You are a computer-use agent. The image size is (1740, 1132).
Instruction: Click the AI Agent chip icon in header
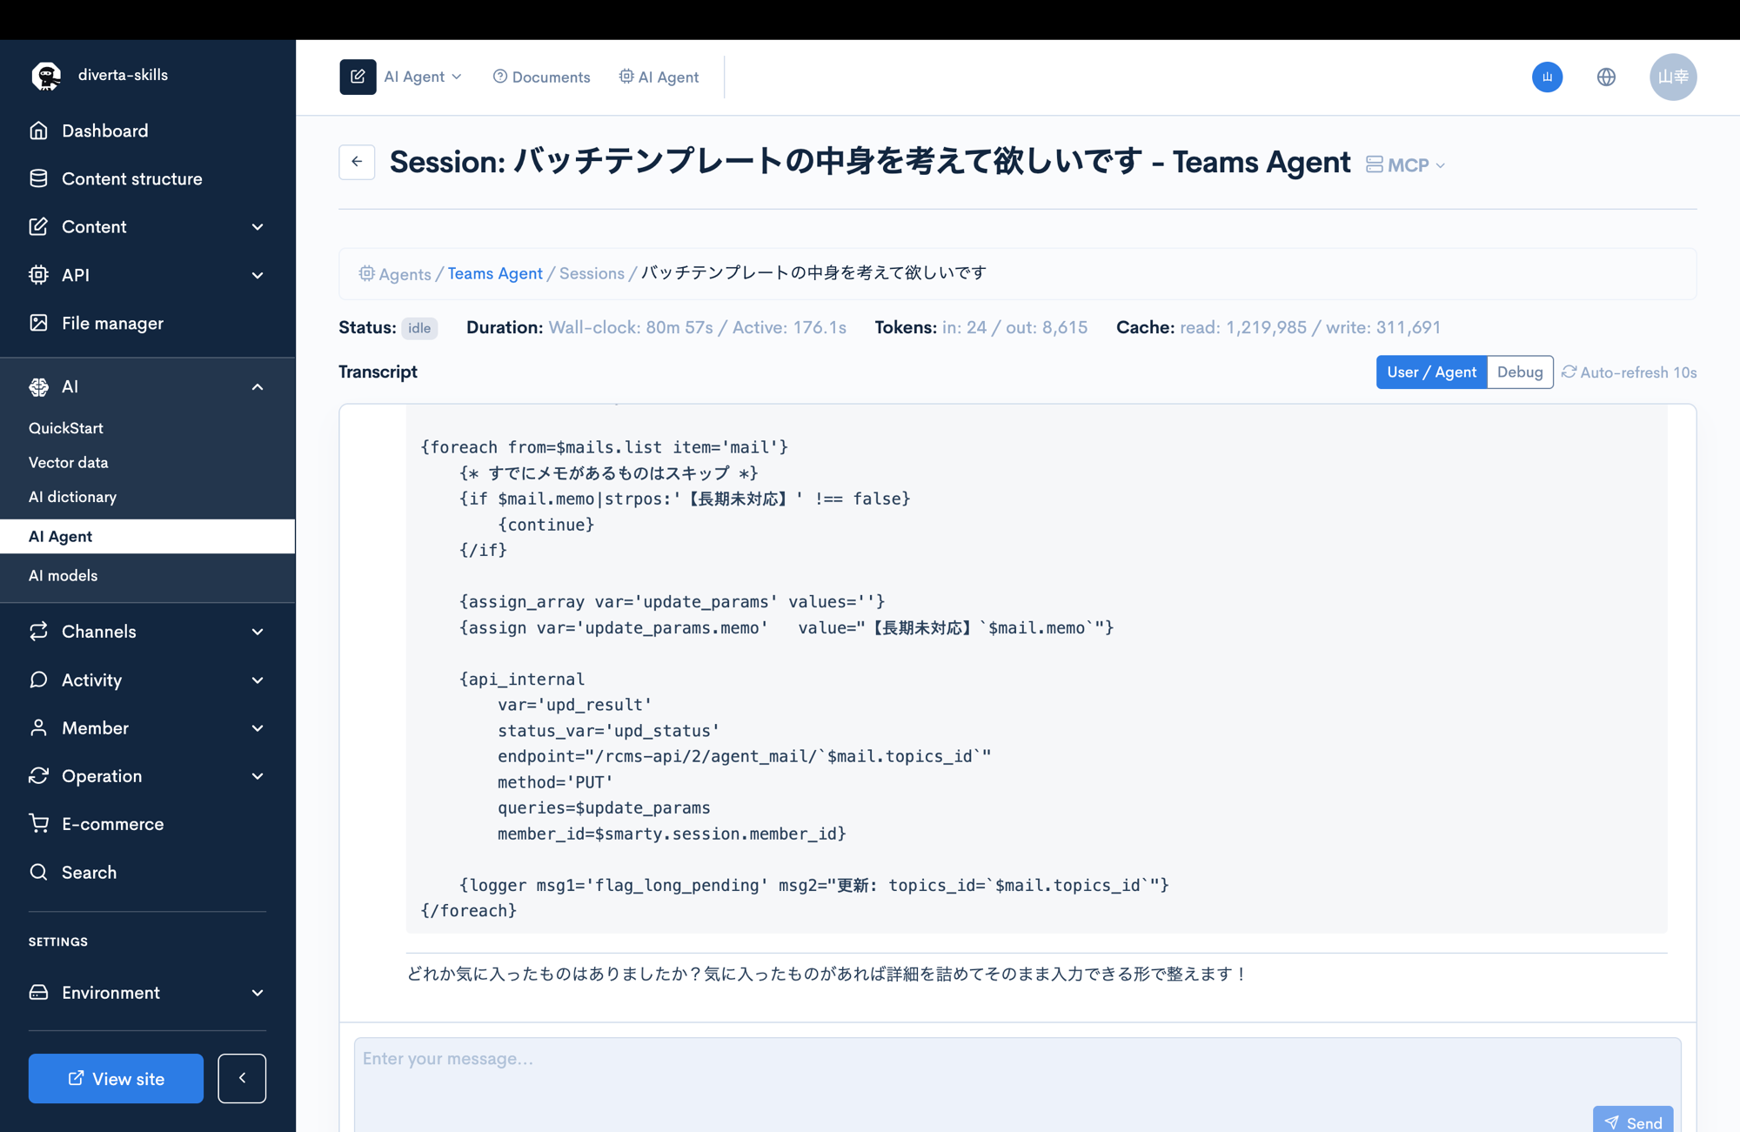pyautogui.click(x=626, y=77)
